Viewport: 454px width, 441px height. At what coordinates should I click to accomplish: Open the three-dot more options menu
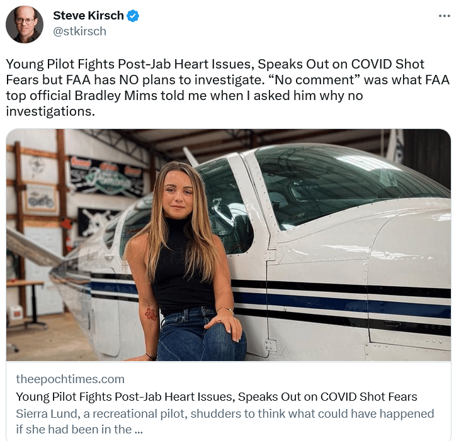coord(444,16)
